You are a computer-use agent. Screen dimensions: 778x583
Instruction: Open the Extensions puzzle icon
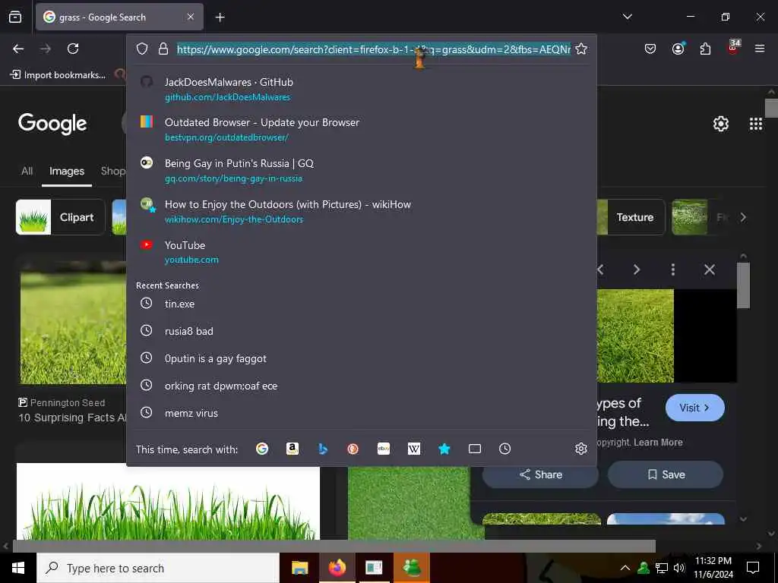[x=705, y=49]
